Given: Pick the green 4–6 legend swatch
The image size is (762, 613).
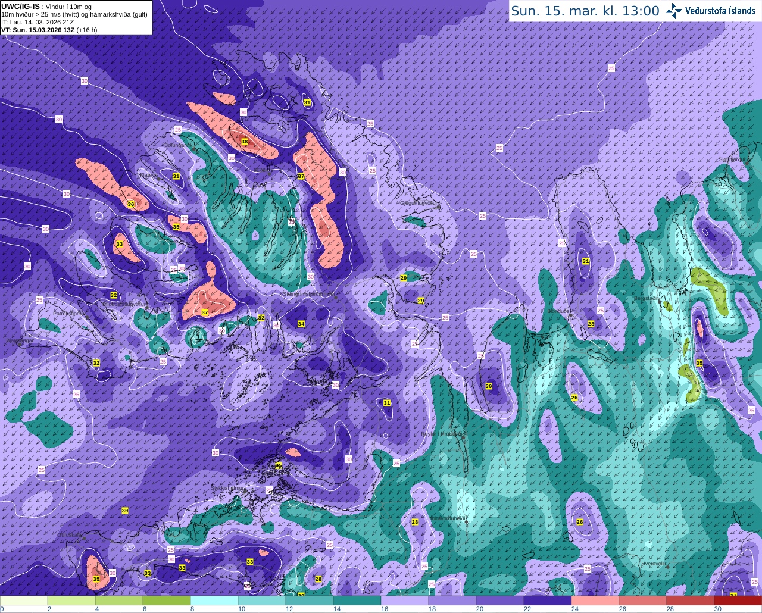Looking at the screenshot, I should coord(119,601).
